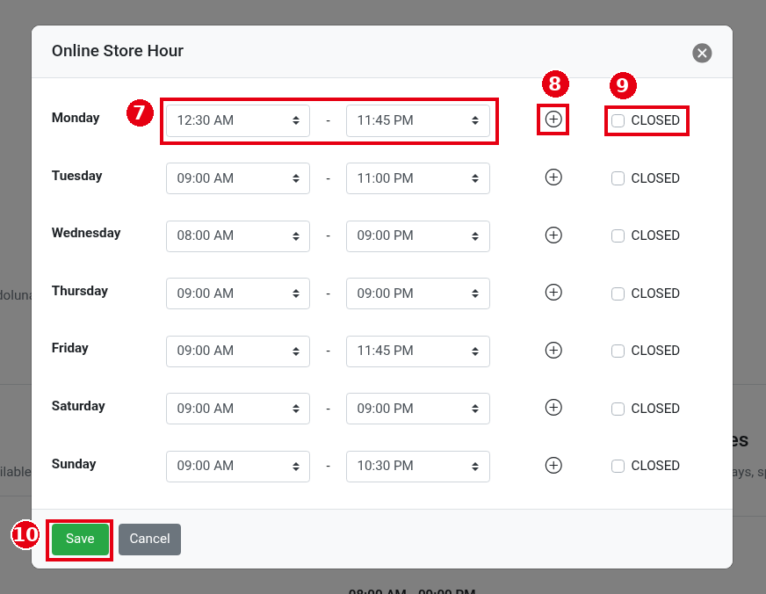Open Sunday opening time dropdown
766x594 pixels.
pyautogui.click(x=238, y=466)
